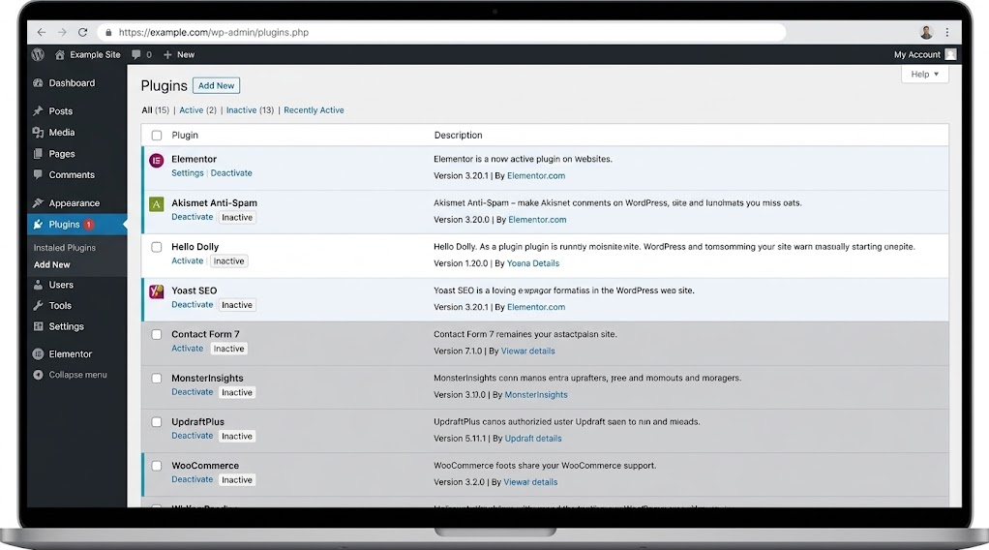
Task: Tick the UpdraftPlus checkbox
Action: (157, 422)
